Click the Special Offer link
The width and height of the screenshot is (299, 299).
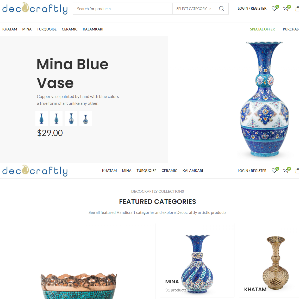(x=262, y=29)
